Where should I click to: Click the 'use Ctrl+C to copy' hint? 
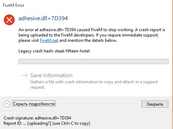pos(71,123)
